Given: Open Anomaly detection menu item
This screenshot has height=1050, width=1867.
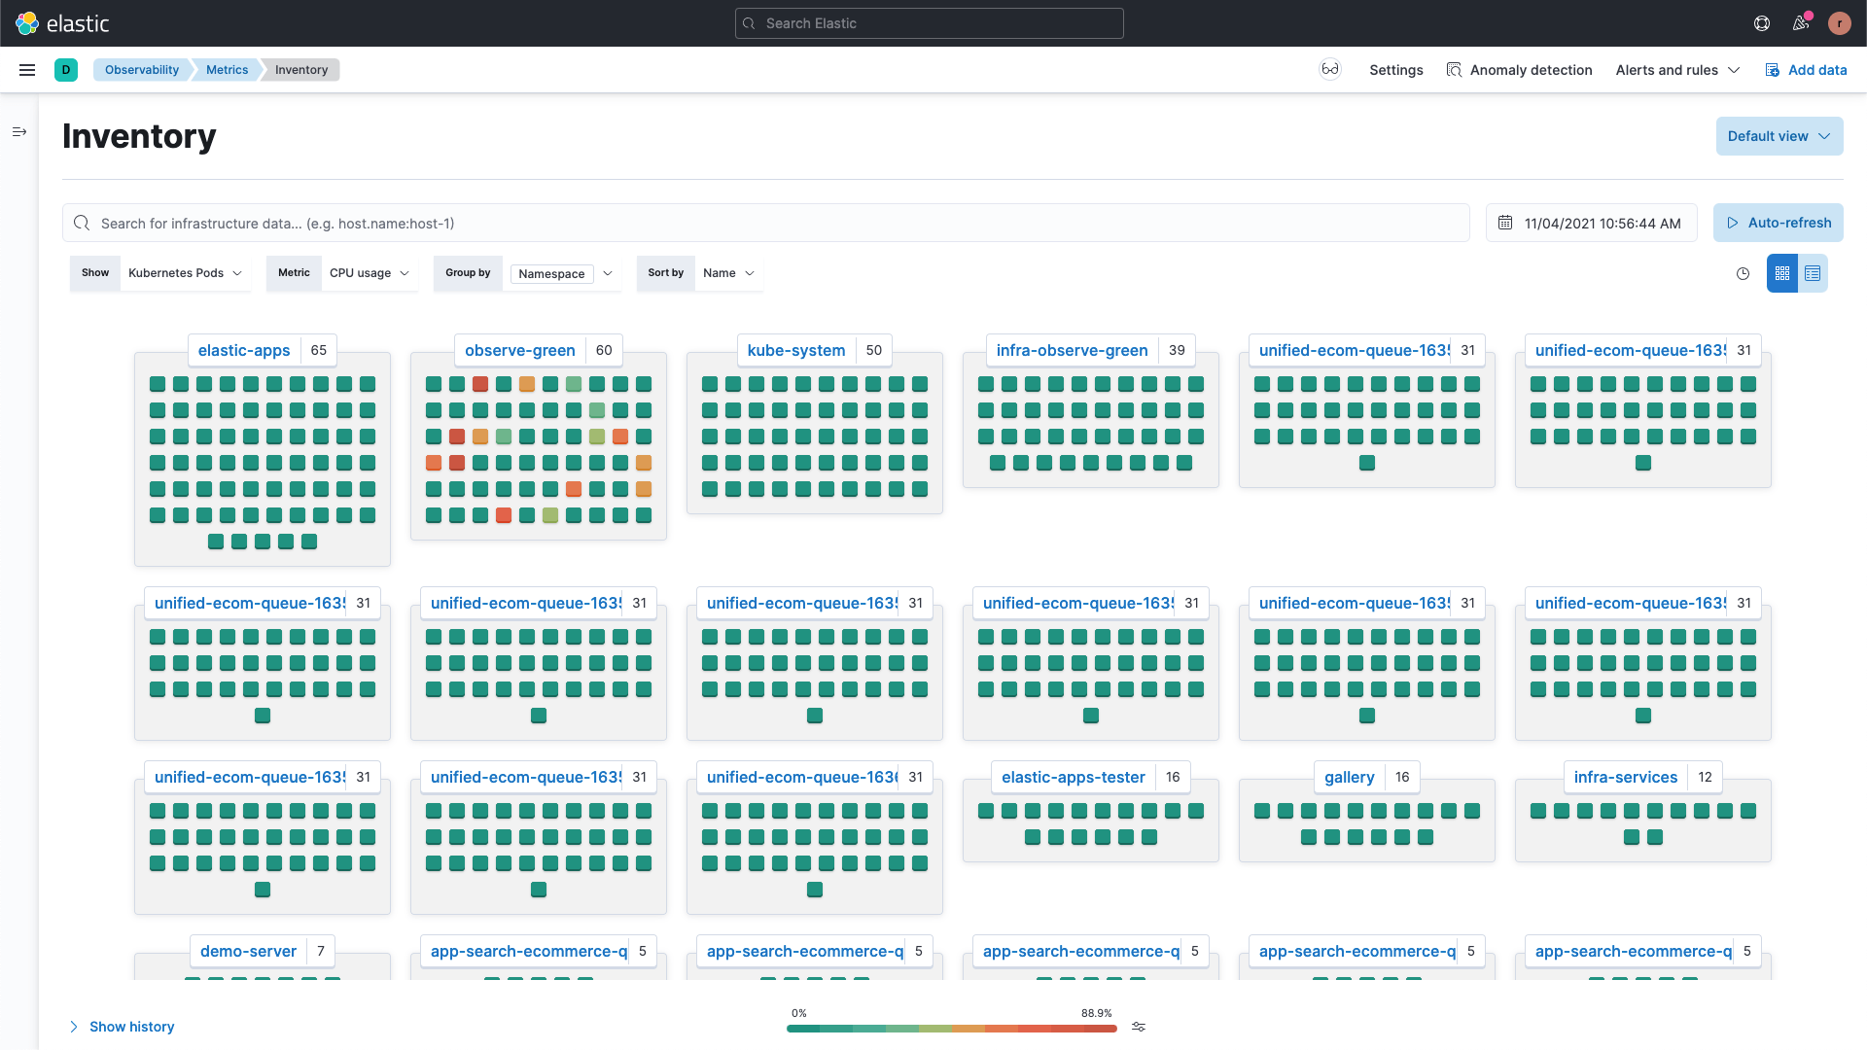Looking at the screenshot, I should point(1520,70).
